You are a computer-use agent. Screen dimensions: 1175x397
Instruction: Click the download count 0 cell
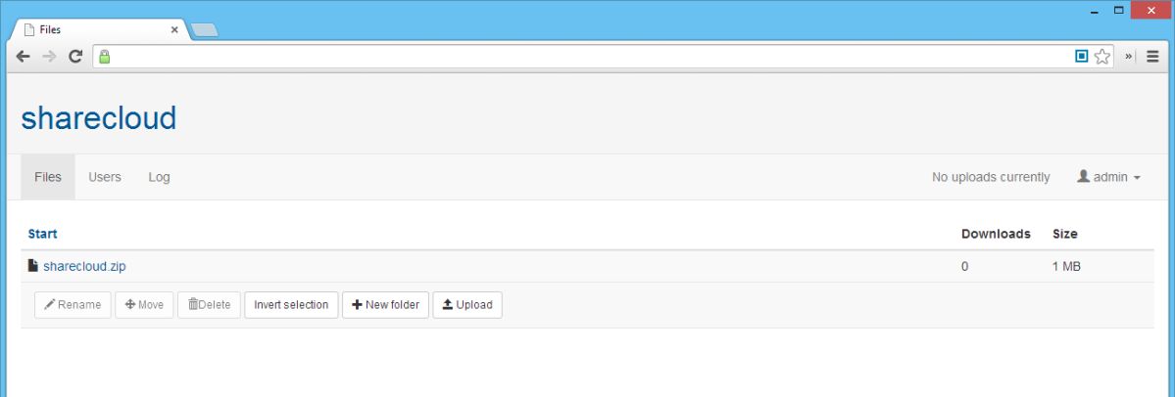point(965,266)
